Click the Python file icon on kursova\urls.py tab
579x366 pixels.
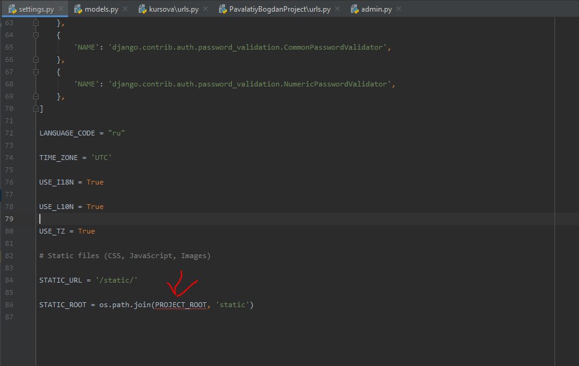click(x=142, y=9)
